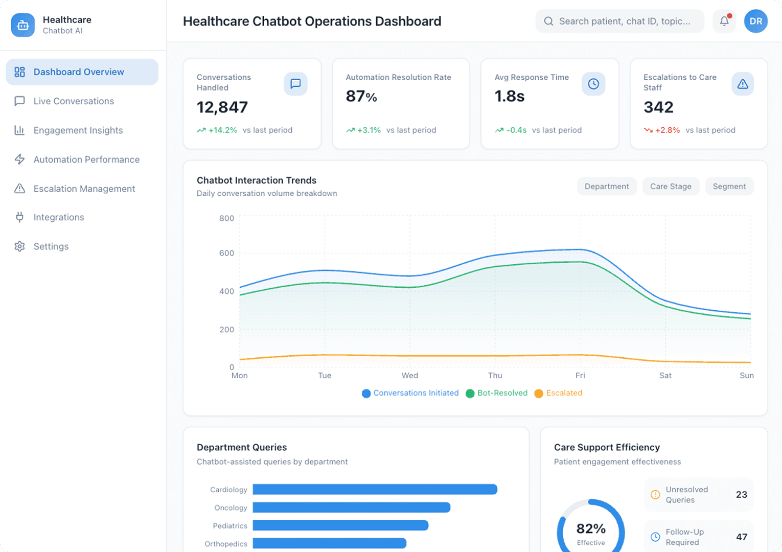
Task: Click the Automation Performance lightning icon
Action: click(x=19, y=159)
